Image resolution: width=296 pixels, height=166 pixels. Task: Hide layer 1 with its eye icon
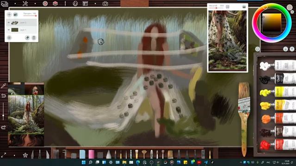tap(8, 30)
